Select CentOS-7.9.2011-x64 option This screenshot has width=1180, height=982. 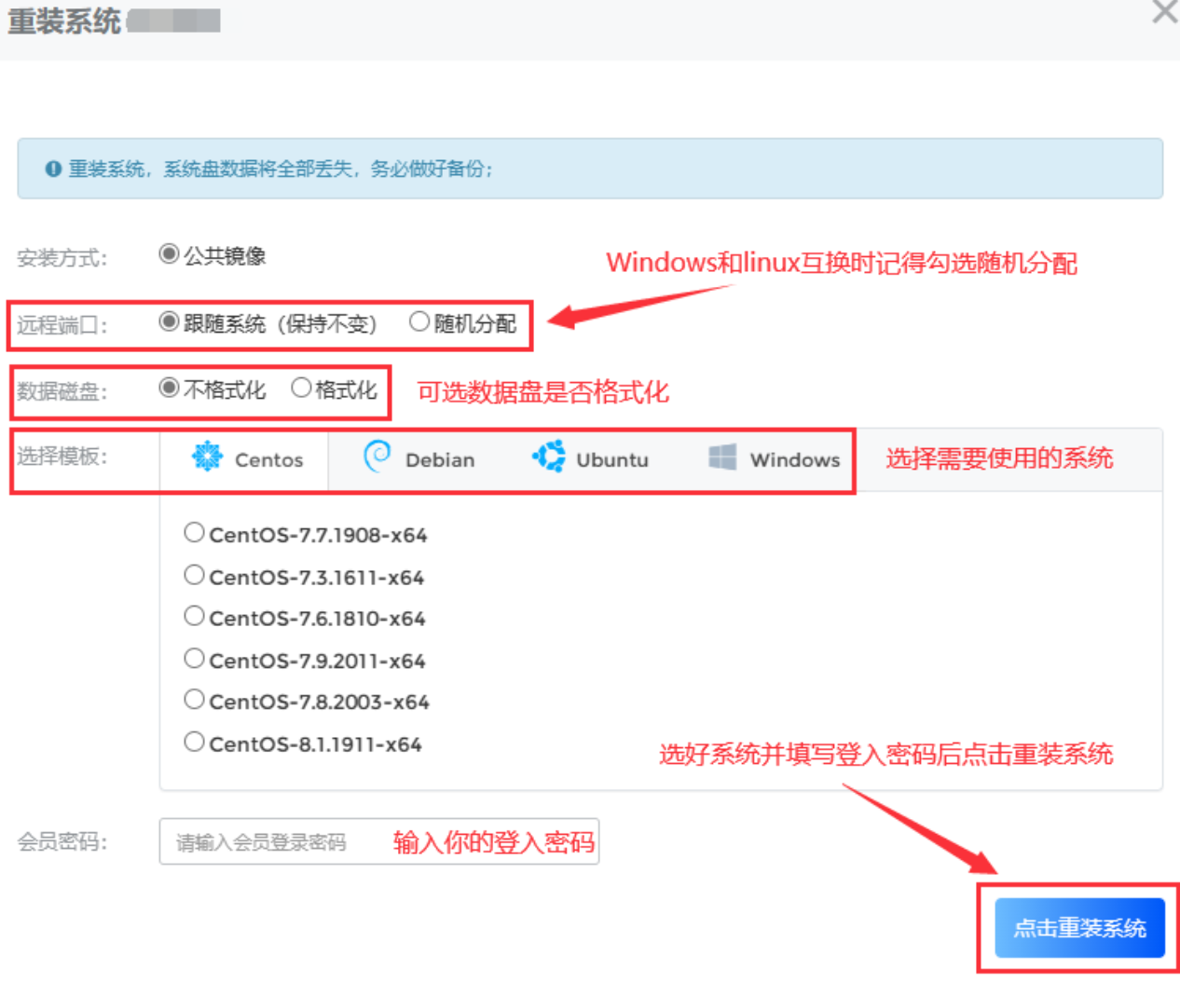pos(194,659)
